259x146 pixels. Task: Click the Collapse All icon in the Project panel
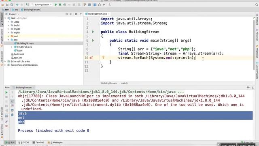point(71,14)
